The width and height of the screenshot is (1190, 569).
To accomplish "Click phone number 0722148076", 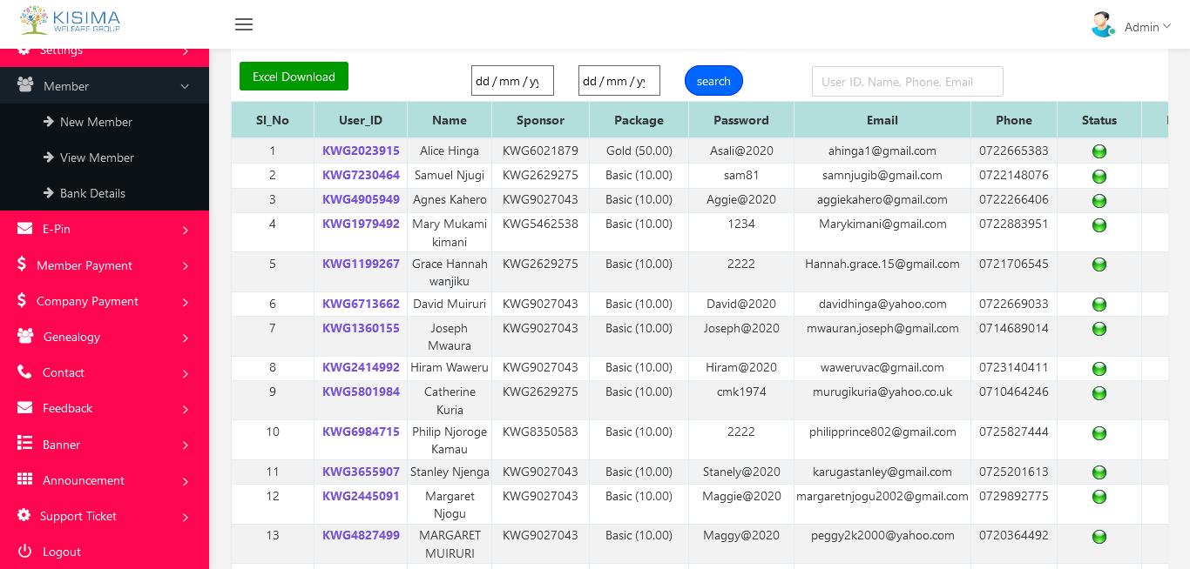I will (1014, 175).
